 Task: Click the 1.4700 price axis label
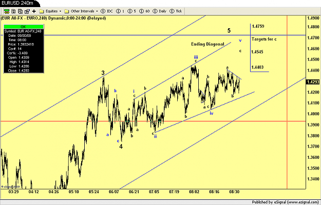[x=313, y=38]
